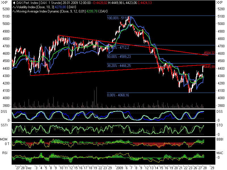Screen dimensions: 227x170
Task: Click 3900 on the left price axis
Action: click(6, 105)
